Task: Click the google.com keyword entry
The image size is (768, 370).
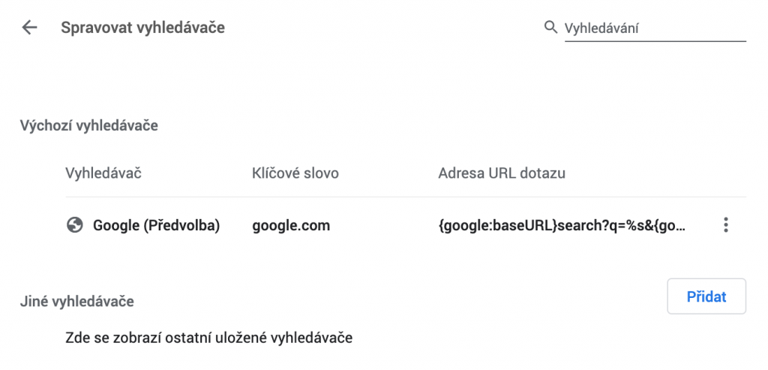Action: pyautogui.click(x=291, y=226)
